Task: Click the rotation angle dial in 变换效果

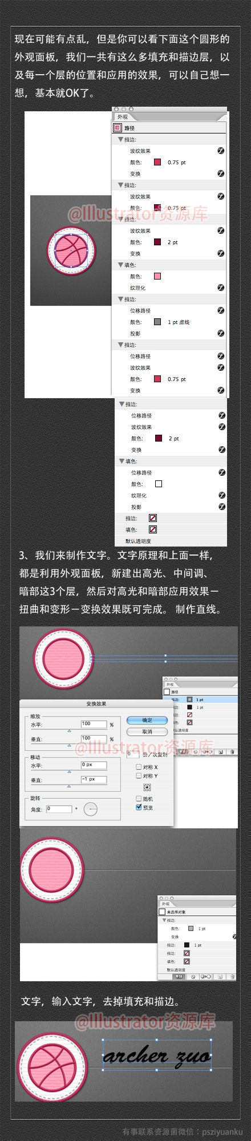Action: 91,808
